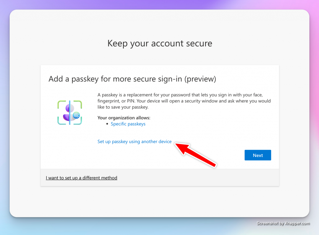Open "Set up passkey using another device"

click(134, 142)
